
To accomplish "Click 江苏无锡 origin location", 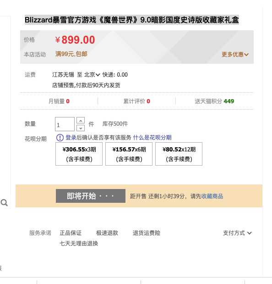I will click(63, 75).
